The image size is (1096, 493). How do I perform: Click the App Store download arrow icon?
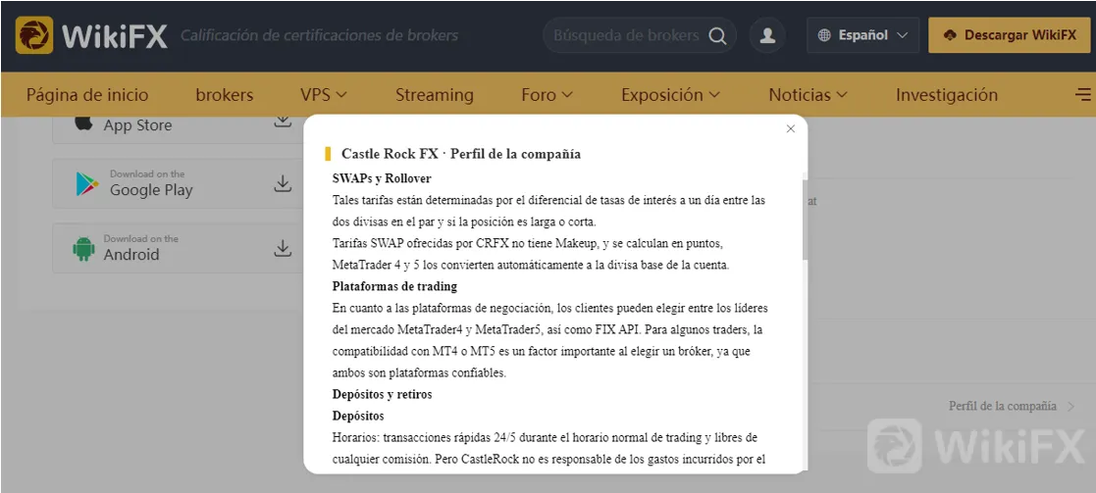[x=283, y=121]
